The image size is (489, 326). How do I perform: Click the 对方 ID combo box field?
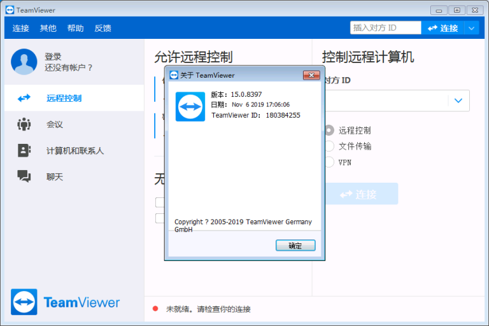397,101
